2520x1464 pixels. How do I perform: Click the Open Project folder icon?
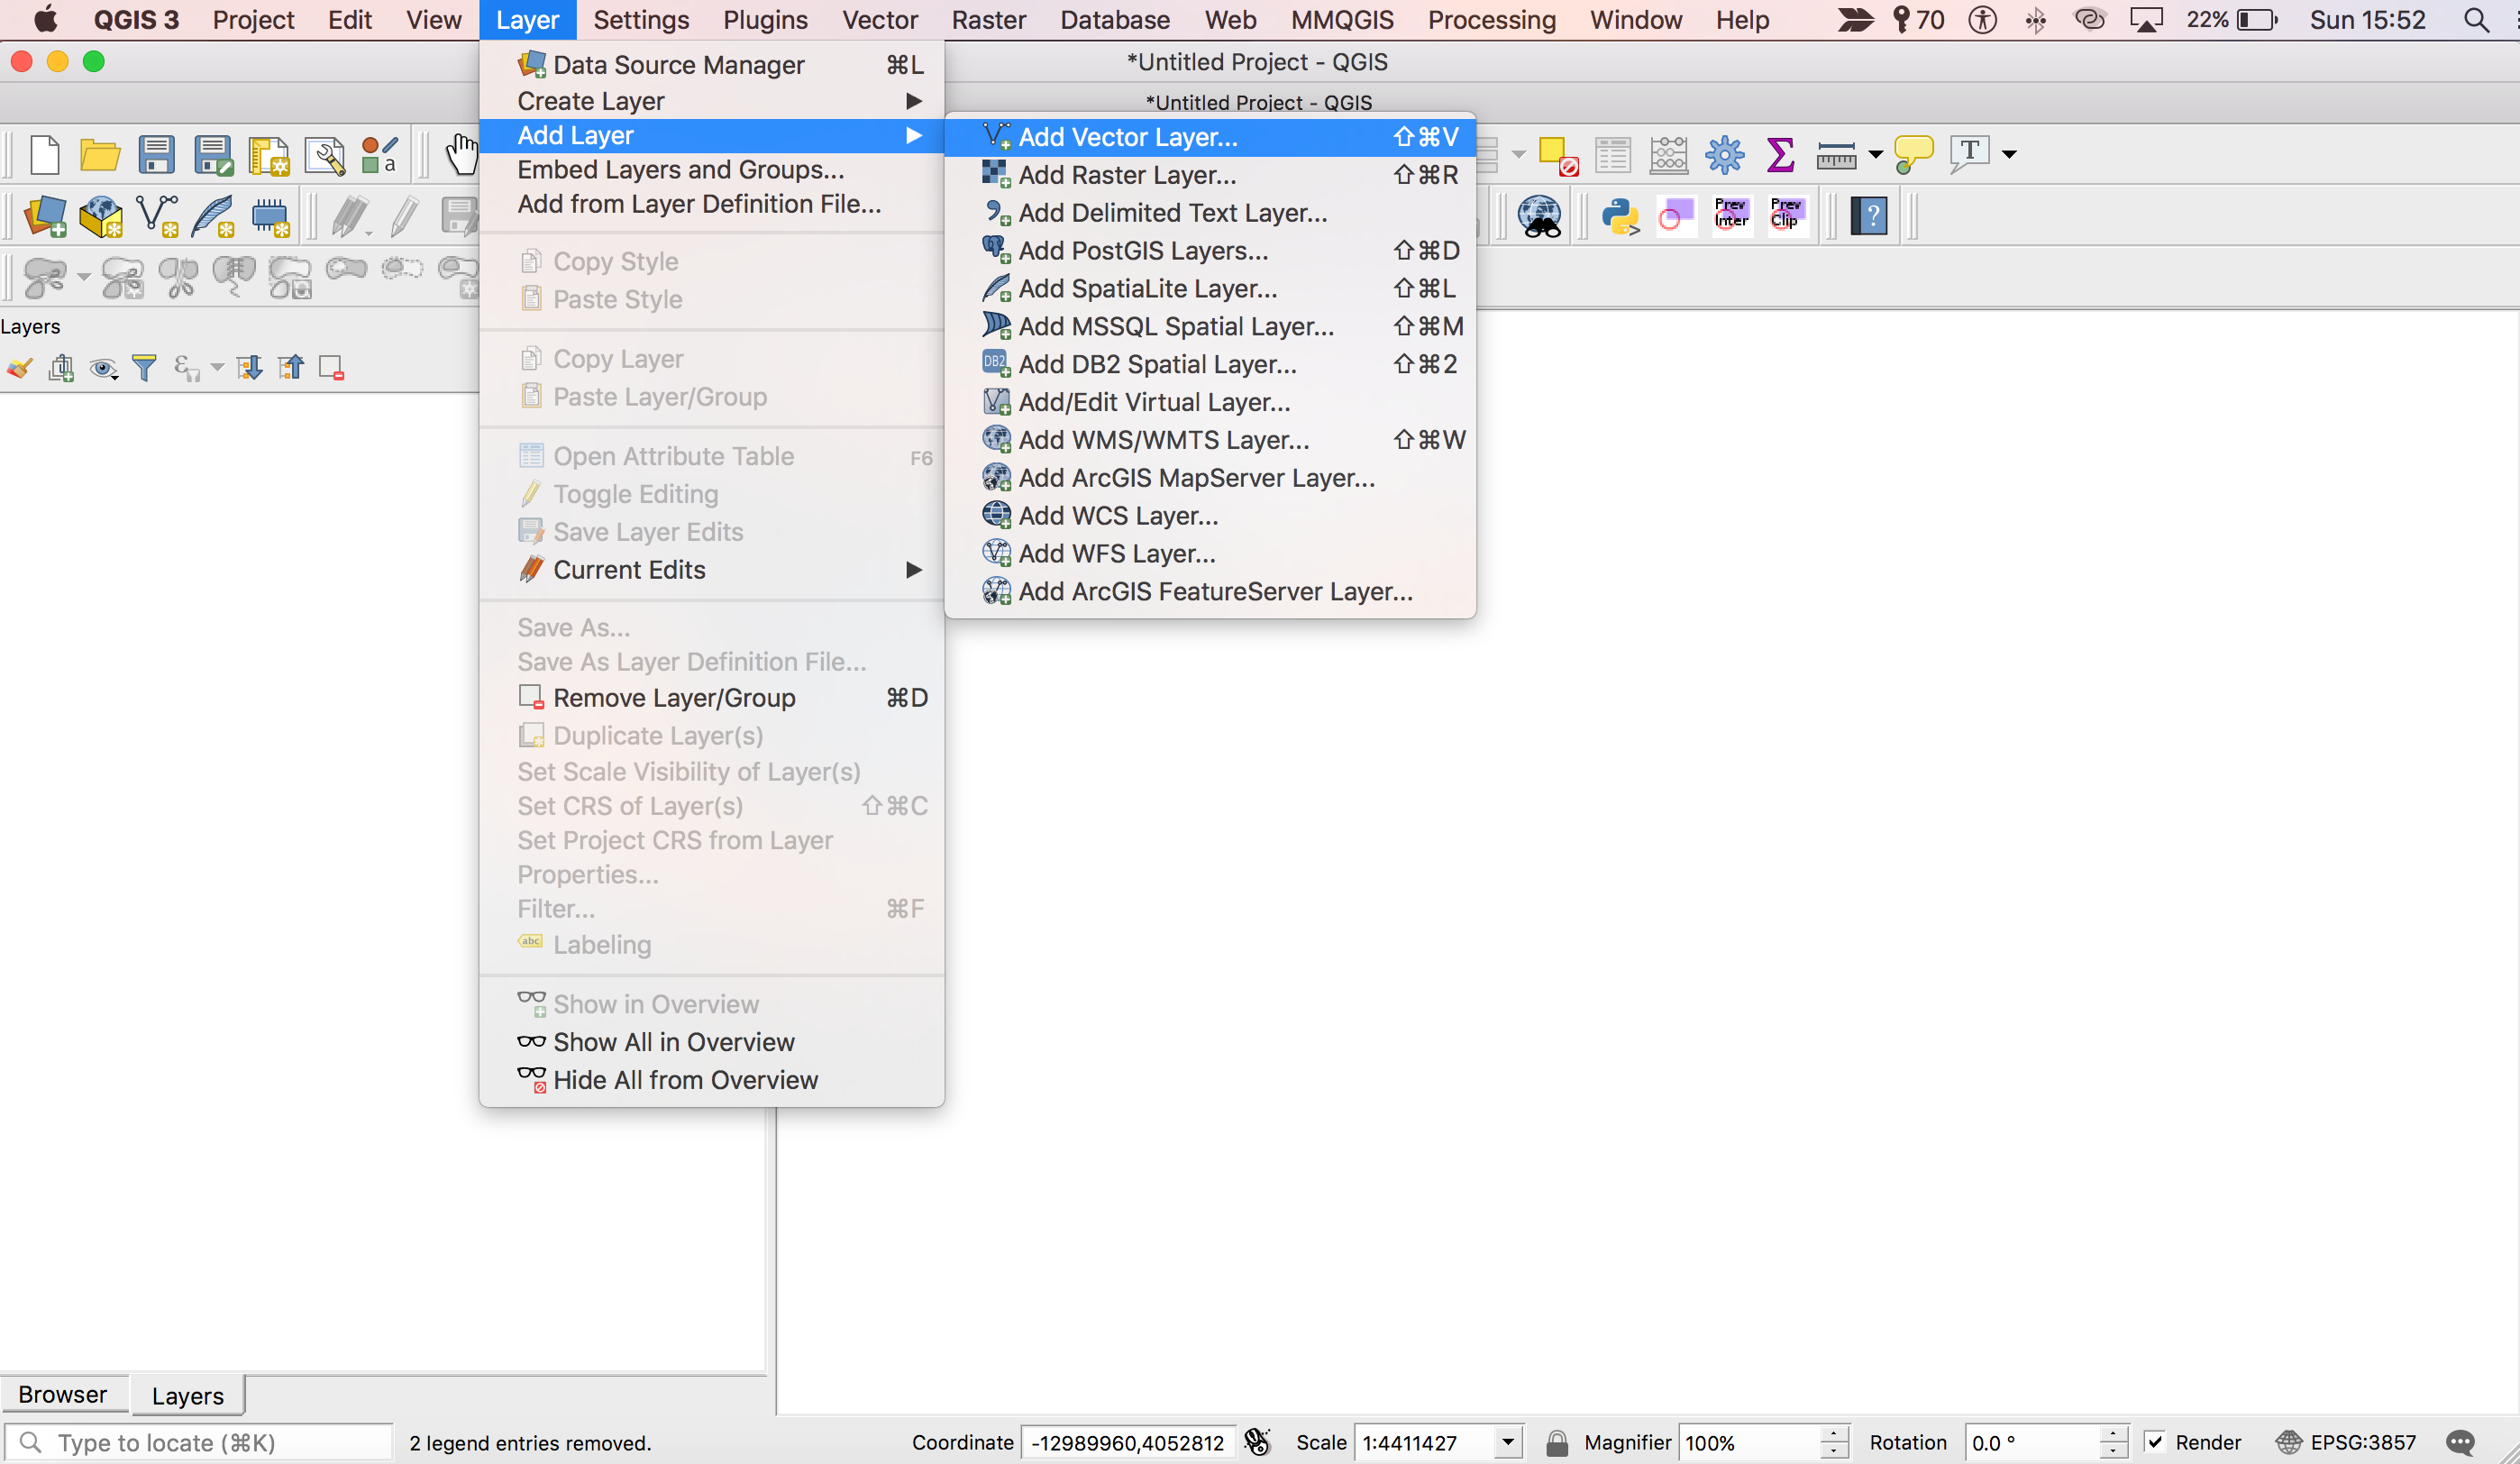tap(100, 155)
